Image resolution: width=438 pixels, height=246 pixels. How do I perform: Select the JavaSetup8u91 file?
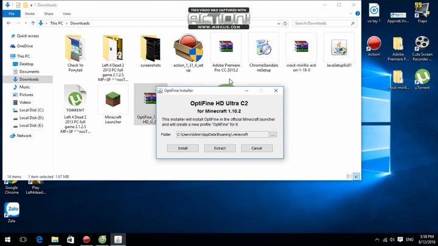339,51
